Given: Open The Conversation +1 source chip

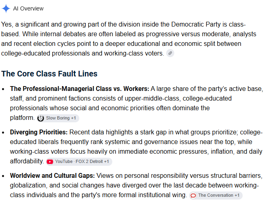Looking at the screenshot, I should coord(216,196).
